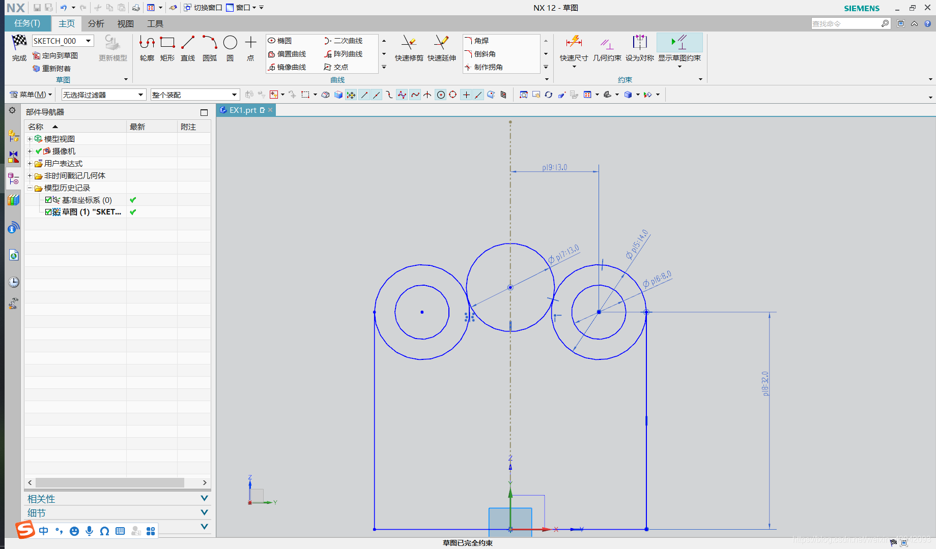This screenshot has width=936, height=549.
Task: Toggle snap-to-point-on-curve option
Action: [x=478, y=95]
